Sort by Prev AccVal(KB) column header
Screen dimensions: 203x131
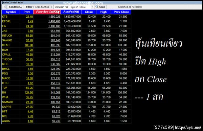pos(47,12)
